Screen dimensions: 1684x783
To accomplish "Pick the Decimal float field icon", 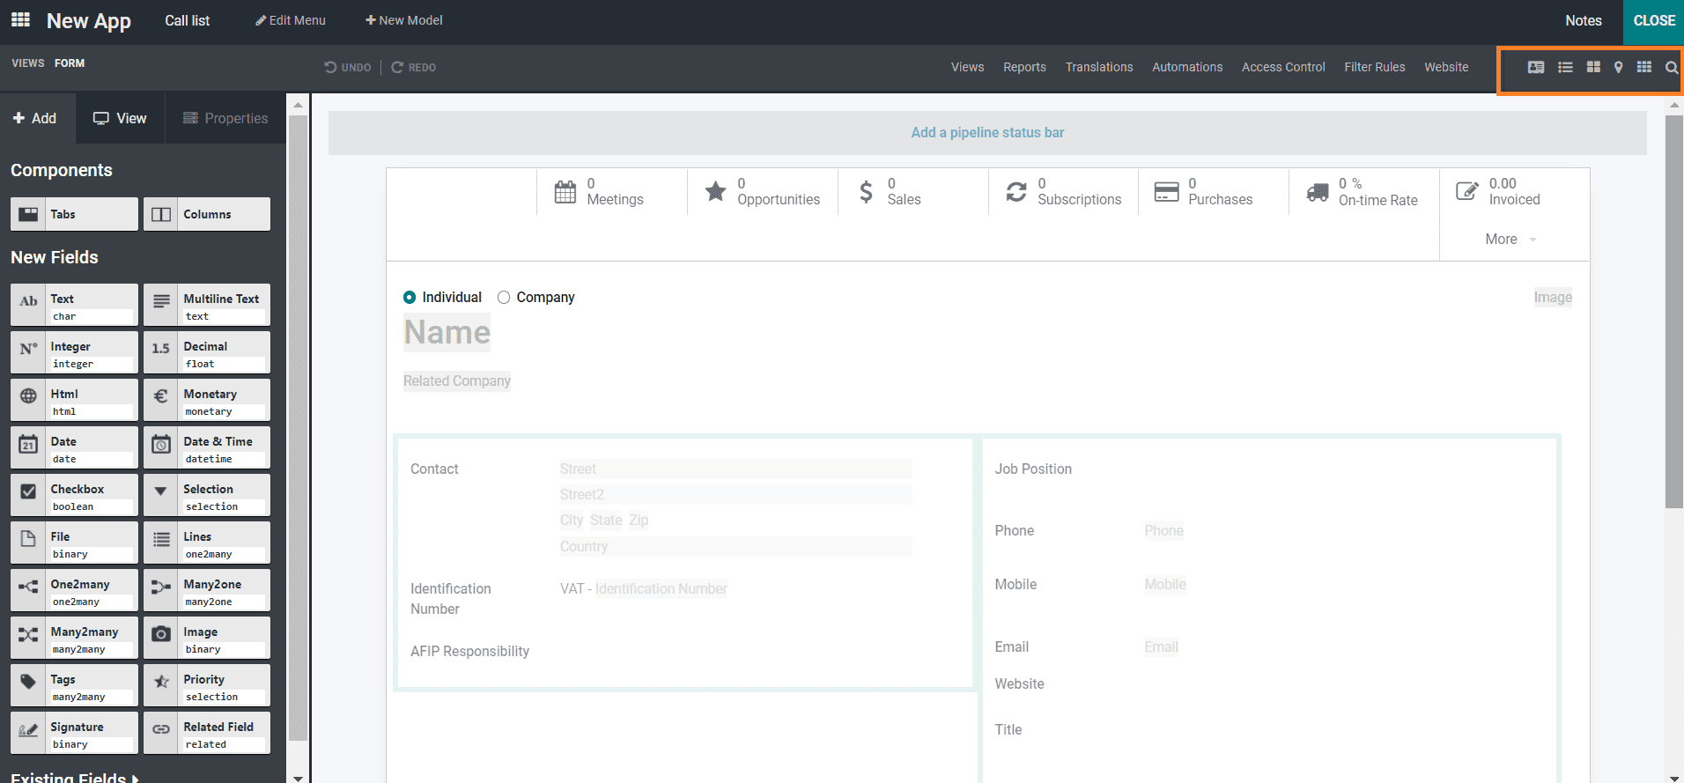I will click(161, 349).
